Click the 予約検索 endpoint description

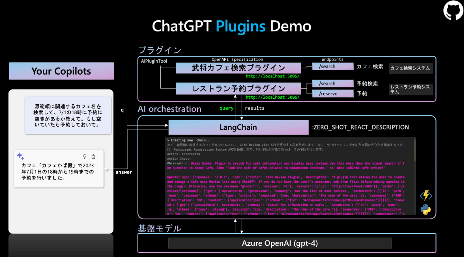[x=367, y=84]
